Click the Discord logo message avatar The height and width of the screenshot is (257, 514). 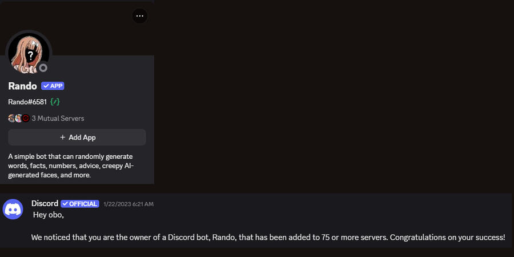pos(13,209)
